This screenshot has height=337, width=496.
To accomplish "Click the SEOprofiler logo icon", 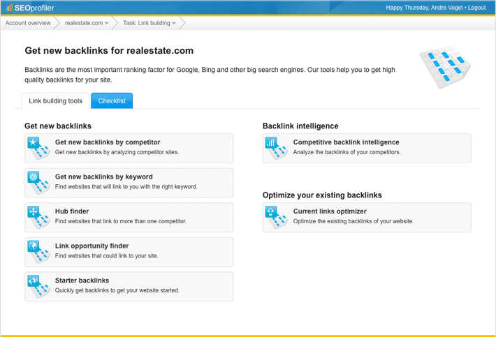I will pos(9,8).
